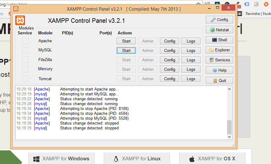Open Explorer folder button
271x164 pixels.
coord(219,50)
